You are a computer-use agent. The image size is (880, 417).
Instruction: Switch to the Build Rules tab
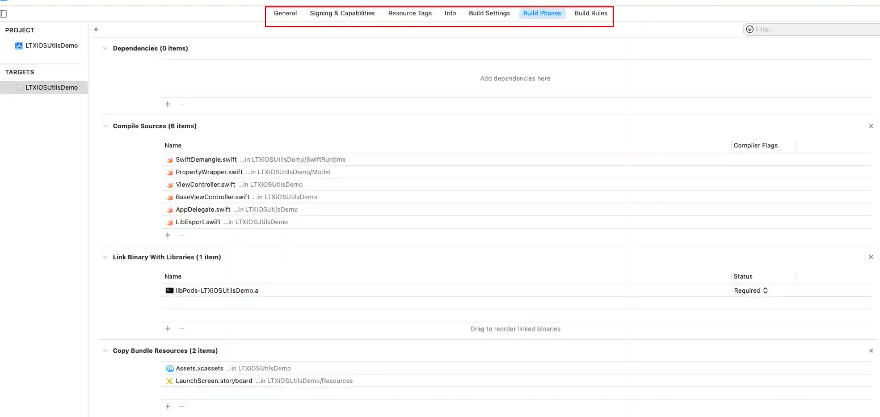pyautogui.click(x=591, y=13)
